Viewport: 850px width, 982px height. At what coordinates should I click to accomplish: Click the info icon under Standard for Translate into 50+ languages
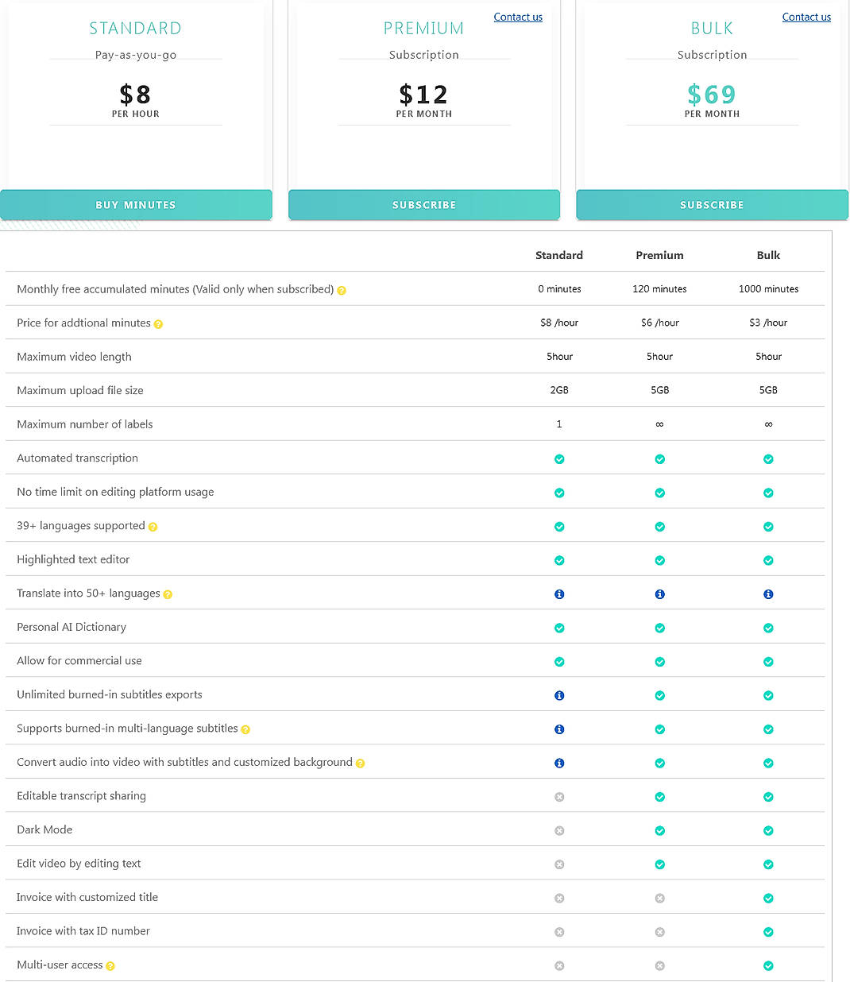(559, 593)
